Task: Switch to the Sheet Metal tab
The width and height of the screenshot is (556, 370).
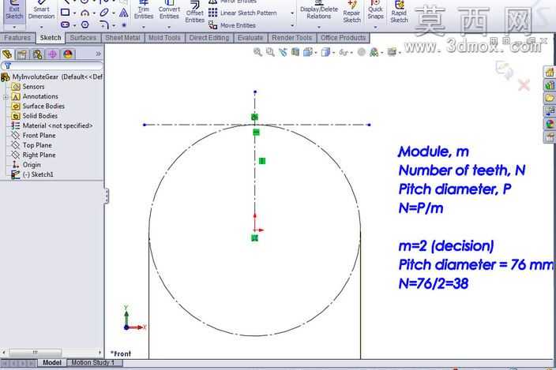Action: click(122, 38)
